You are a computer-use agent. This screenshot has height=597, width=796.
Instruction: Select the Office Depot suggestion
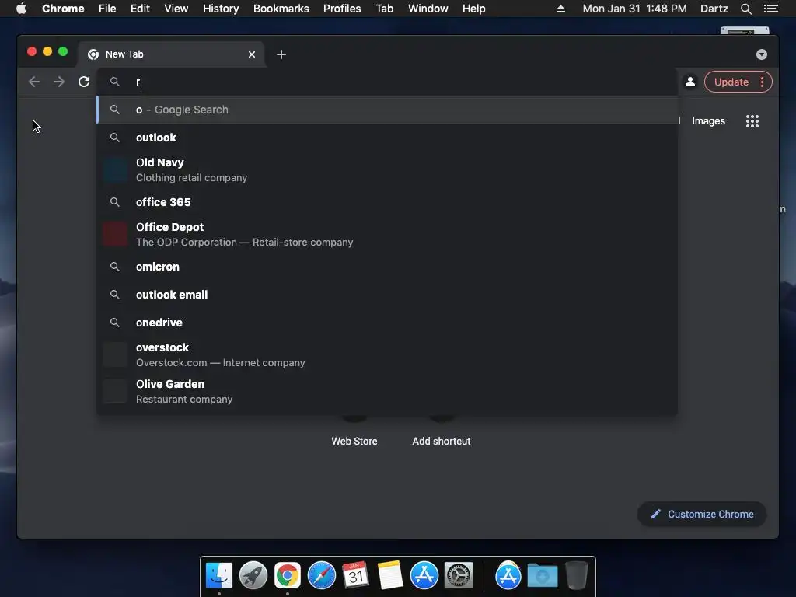coord(387,234)
